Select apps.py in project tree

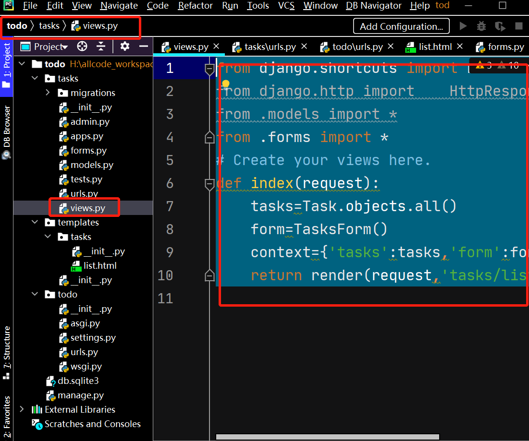[x=81, y=136]
